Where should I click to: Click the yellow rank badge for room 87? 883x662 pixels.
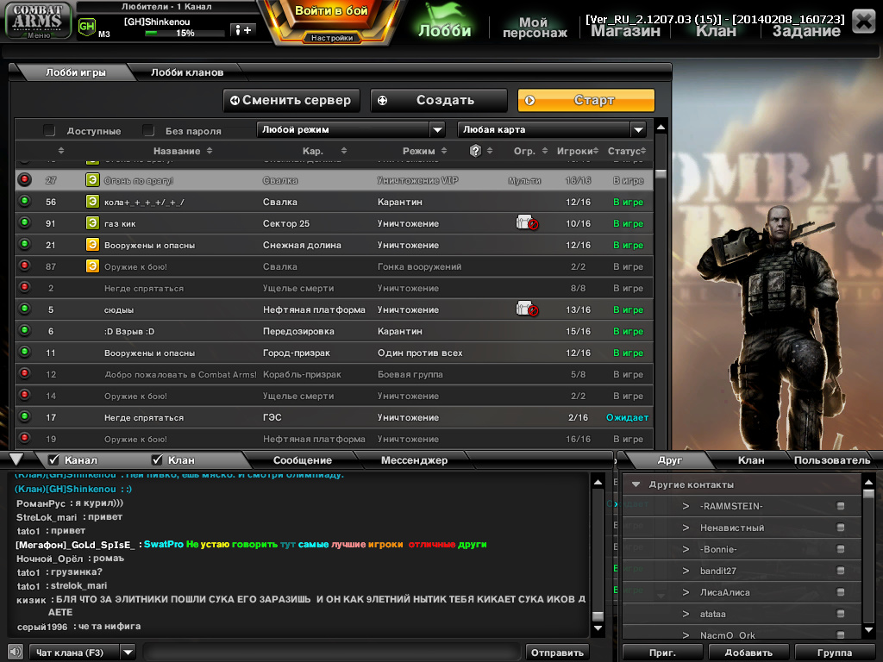click(x=92, y=265)
